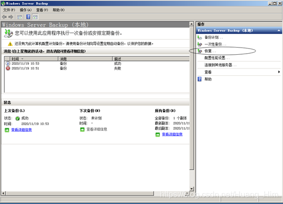The width and height of the screenshot is (283, 204).
Task: Click the blue info icon on 10:53 row
Action: click(x=8, y=63)
